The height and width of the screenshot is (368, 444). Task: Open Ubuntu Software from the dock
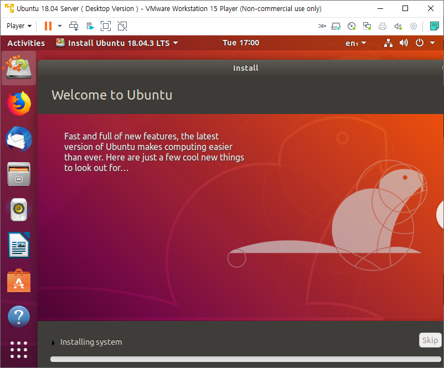click(x=19, y=281)
